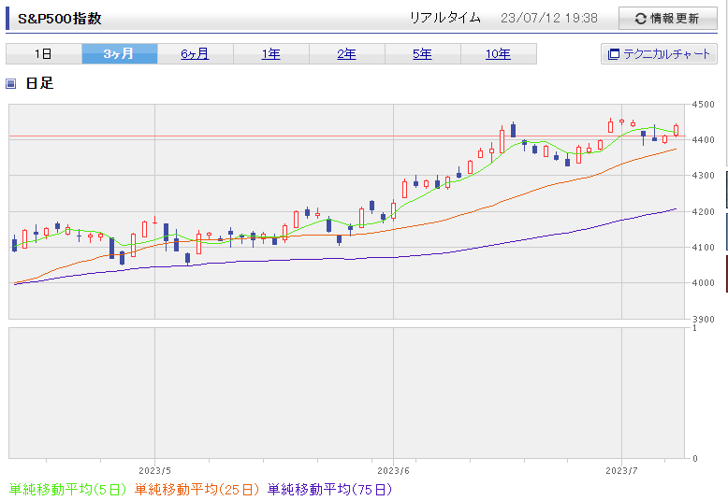Image resolution: width=728 pixels, height=501 pixels.
Task: Select the 5年 period tab
Action: point(422,54)
